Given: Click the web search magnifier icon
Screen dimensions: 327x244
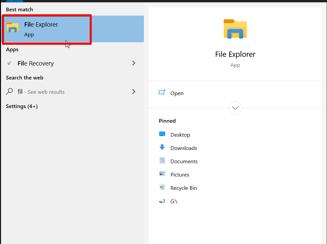Looking at the screenshot, I should pos(9,91).
